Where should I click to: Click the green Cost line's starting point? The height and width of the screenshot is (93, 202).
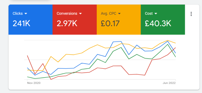click(27, 77)
